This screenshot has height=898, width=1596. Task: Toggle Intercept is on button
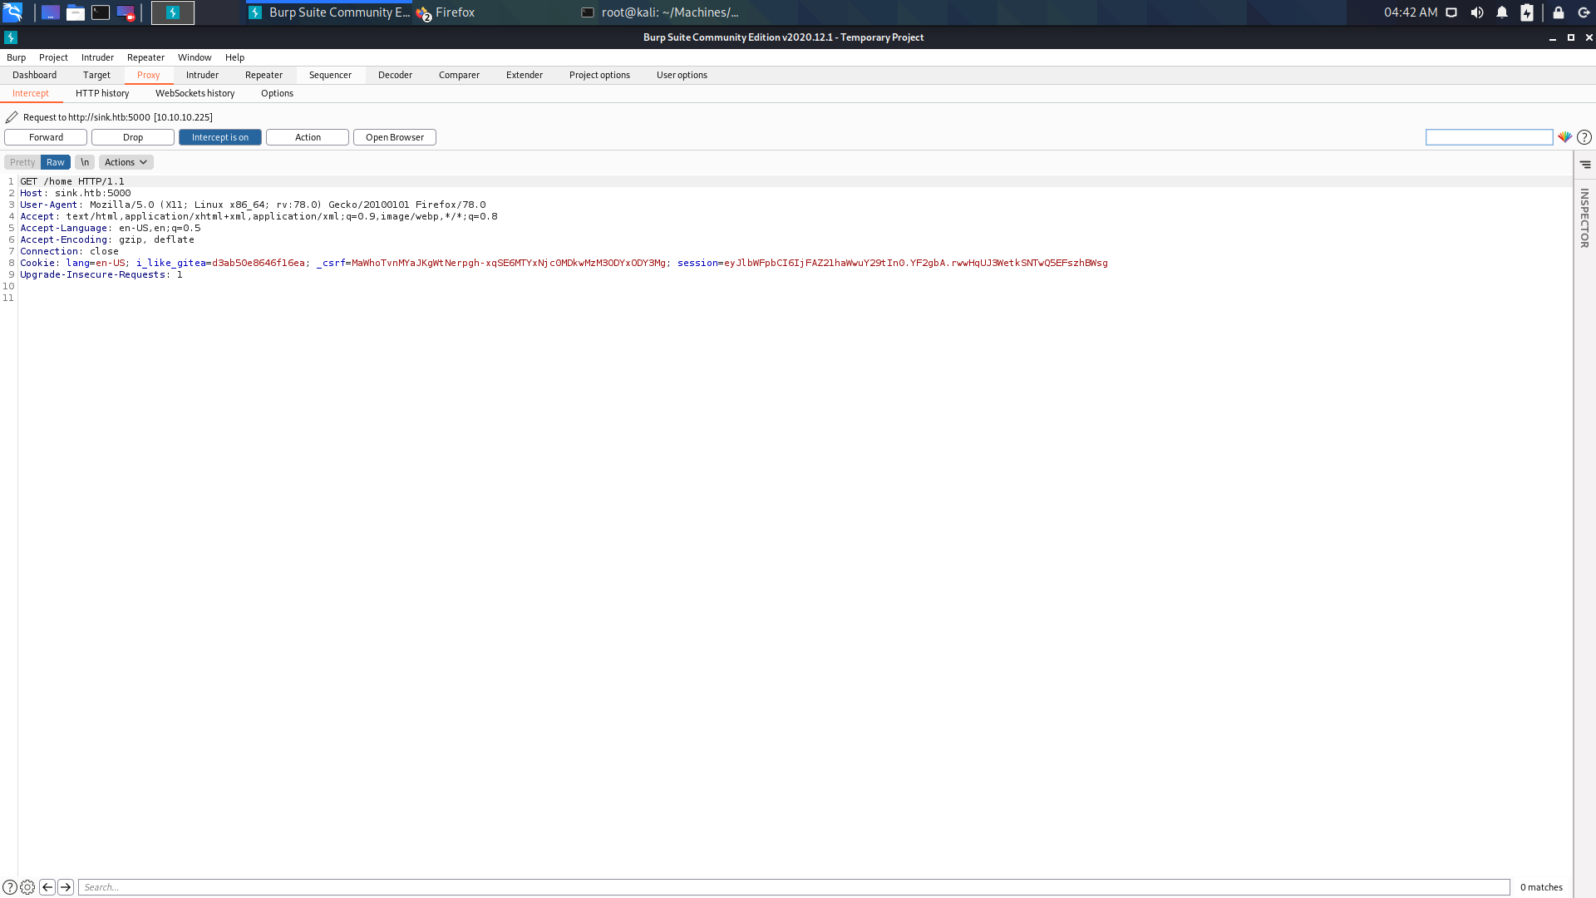220,137
